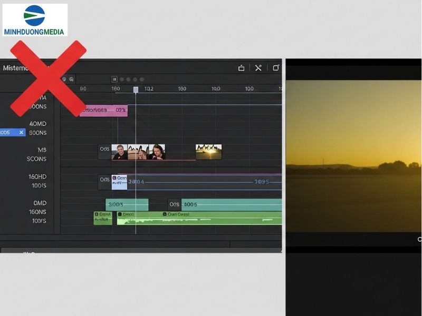Click the 10,0 mark on the timeline ruler

click(x=216, y=89)
